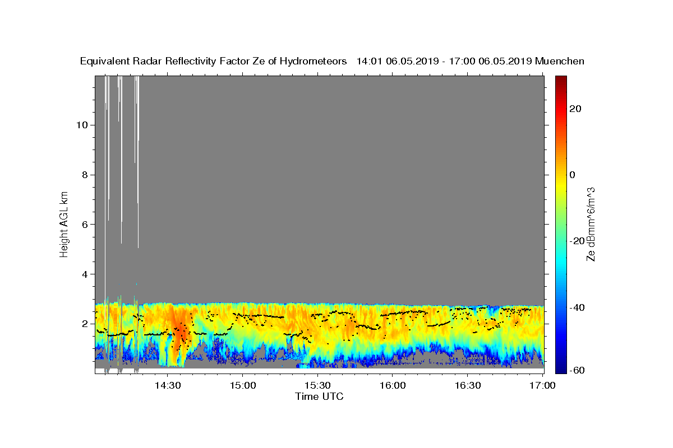Click the height tick label 10
This screenshot has height=448, width=673.
click(x=82, y=125)
